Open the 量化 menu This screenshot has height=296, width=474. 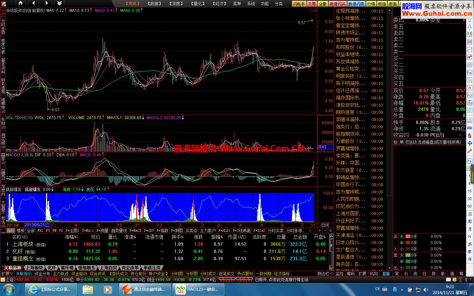198,4
